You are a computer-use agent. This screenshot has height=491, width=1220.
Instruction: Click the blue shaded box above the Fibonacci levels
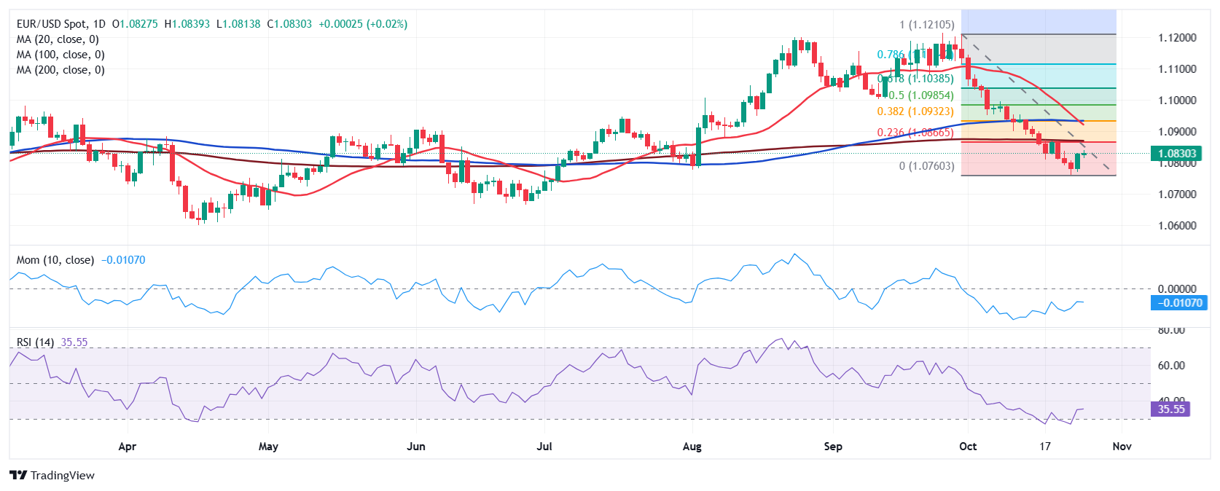point(1038,22)
